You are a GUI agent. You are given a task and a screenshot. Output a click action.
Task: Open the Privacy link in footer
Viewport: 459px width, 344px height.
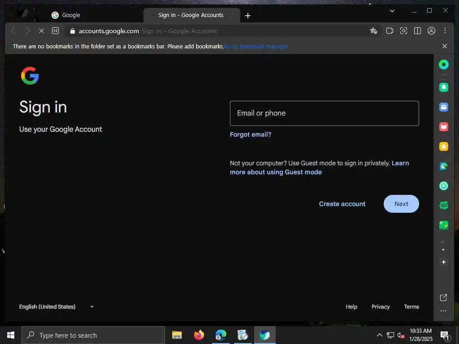tap(380, 306)
